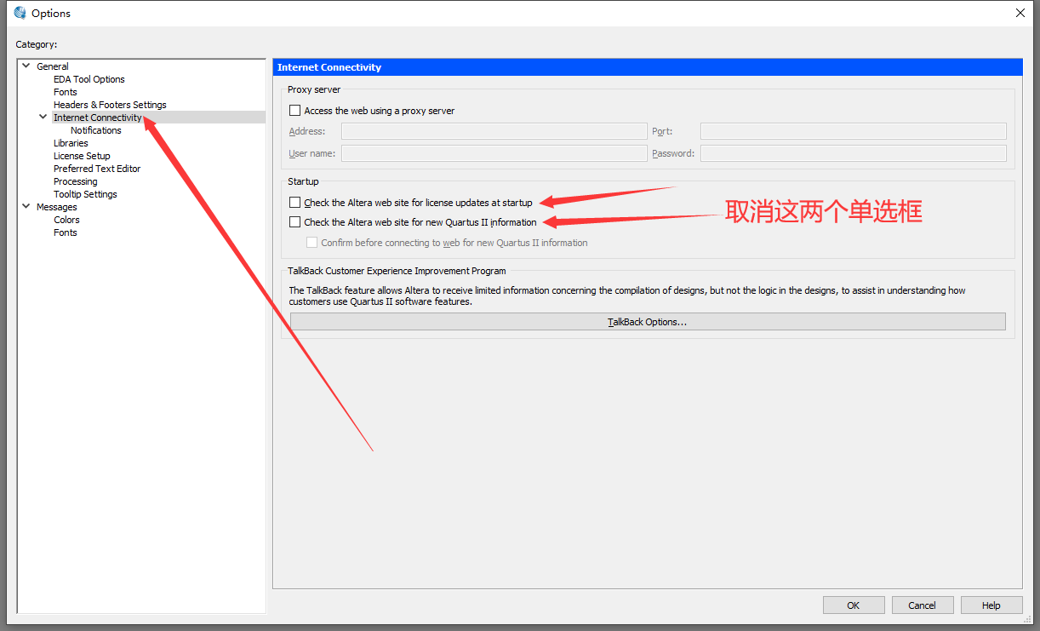Select Internet Connectivity category

point(98,118)
